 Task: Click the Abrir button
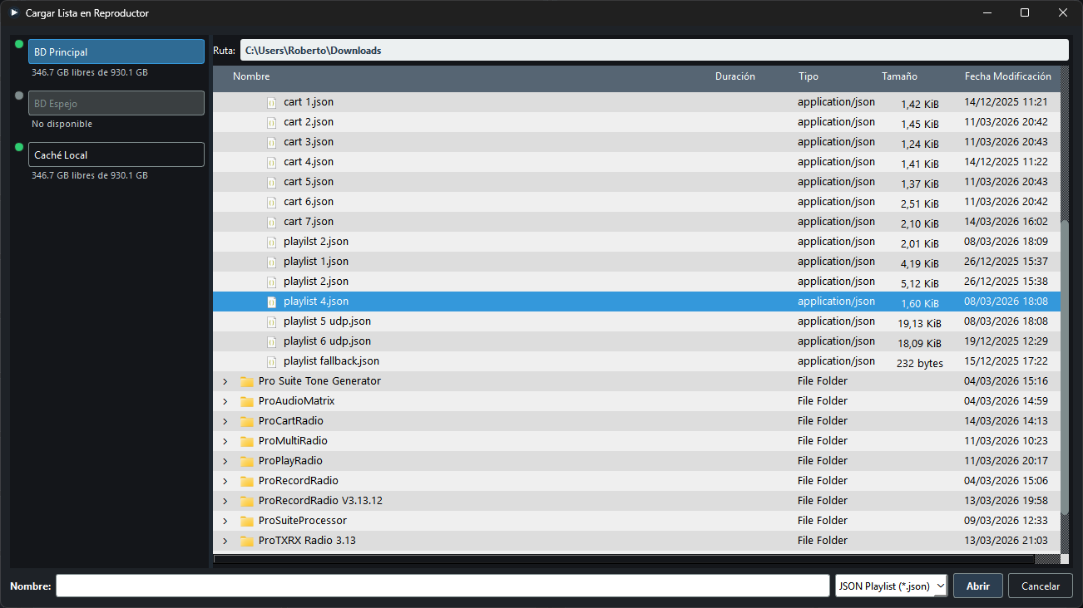point(978,586)
